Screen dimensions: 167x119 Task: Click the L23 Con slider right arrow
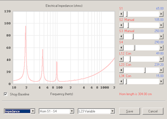161,70
